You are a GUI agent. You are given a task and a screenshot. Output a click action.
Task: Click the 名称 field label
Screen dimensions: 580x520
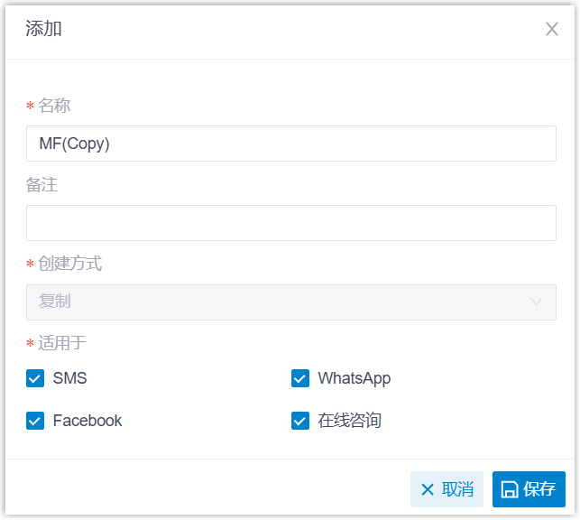[x=54, y=106]
